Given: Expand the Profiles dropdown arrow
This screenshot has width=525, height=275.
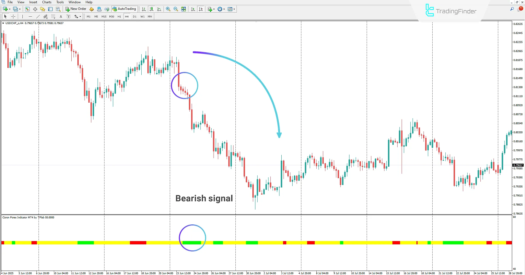Looking at the screenshot, I should coord(20,9).
